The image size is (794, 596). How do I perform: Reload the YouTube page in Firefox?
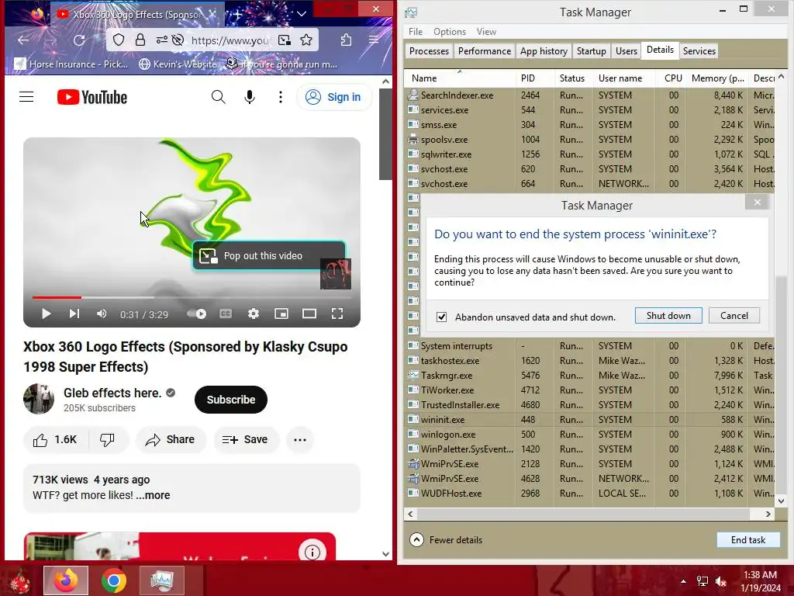point(79,40)
